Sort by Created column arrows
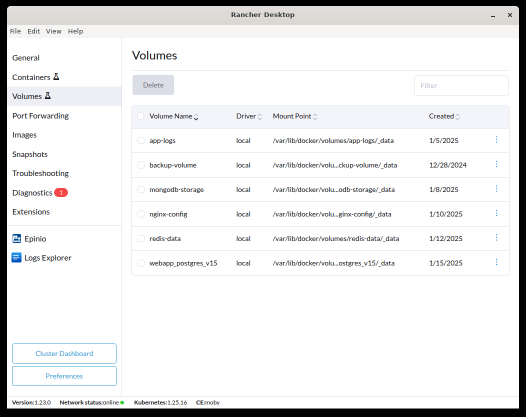This screenshot has height=417, width=526. [457, 116]
